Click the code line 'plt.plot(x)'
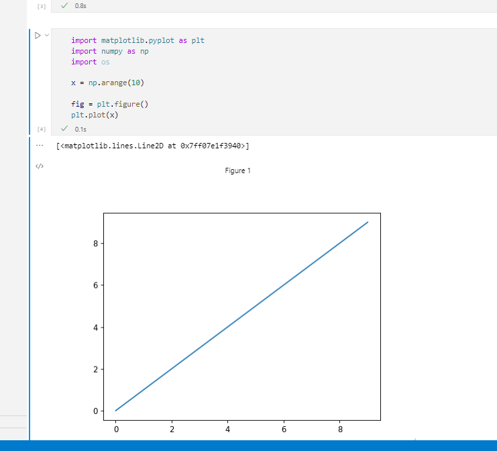This screenshot has height=451, width=497. click(95, 115)
